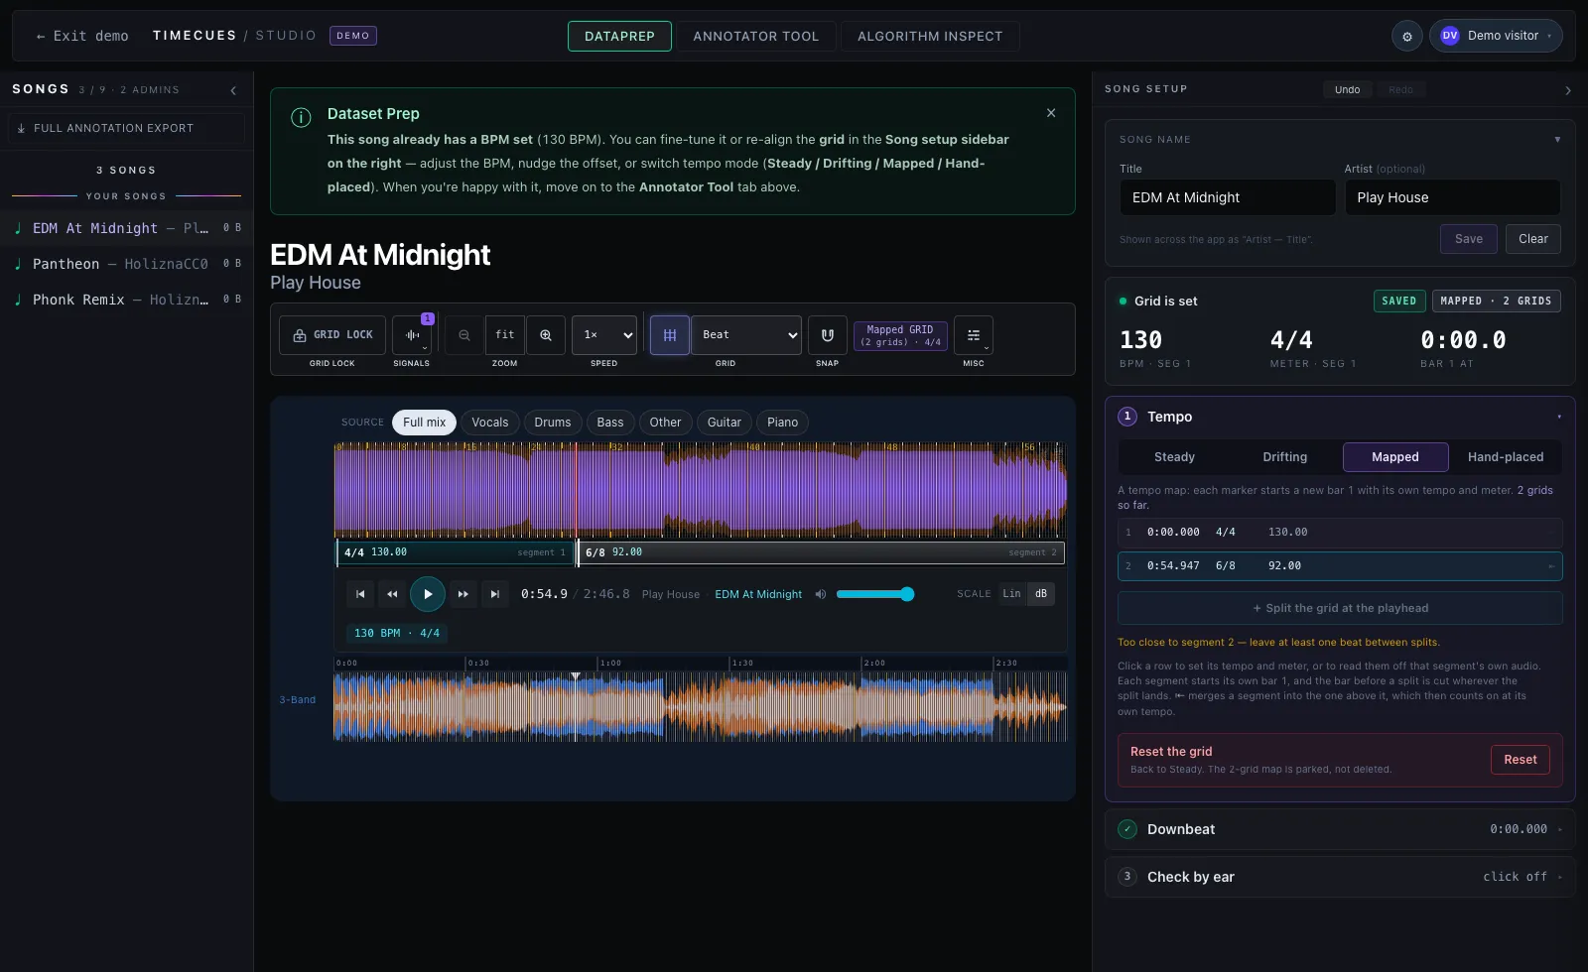Open the Signals waveform menu
Image resolution: width=1588 pixels, height=972 pixels.
pos(412,335)
